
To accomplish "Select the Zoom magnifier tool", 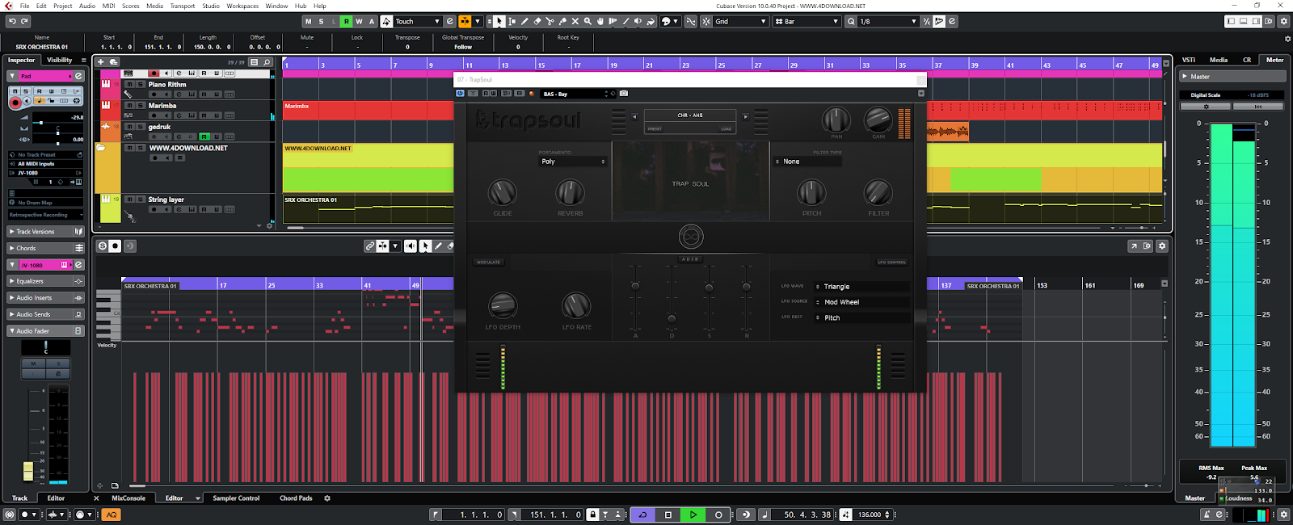I will (x=588, y=21).
